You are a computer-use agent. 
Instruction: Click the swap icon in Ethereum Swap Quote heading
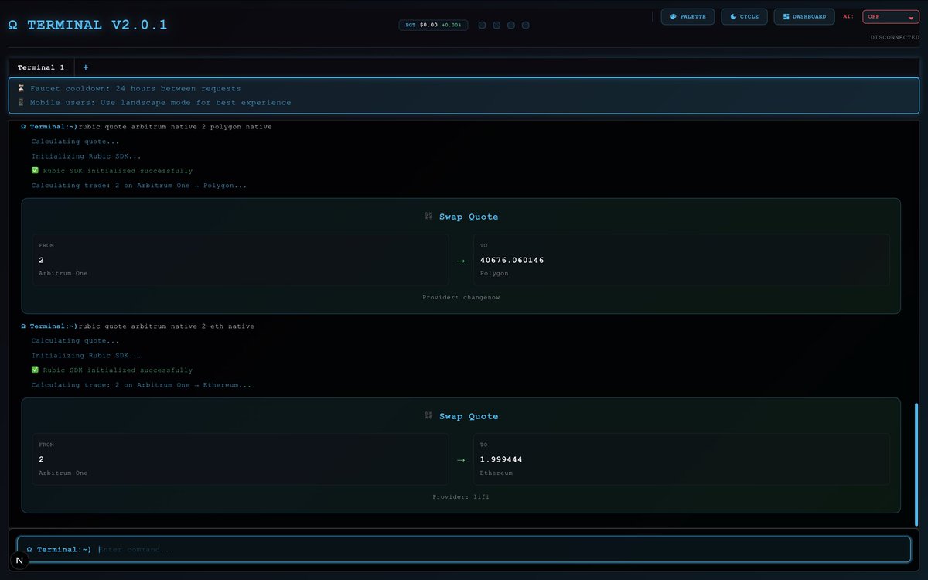tap(428, 416)
